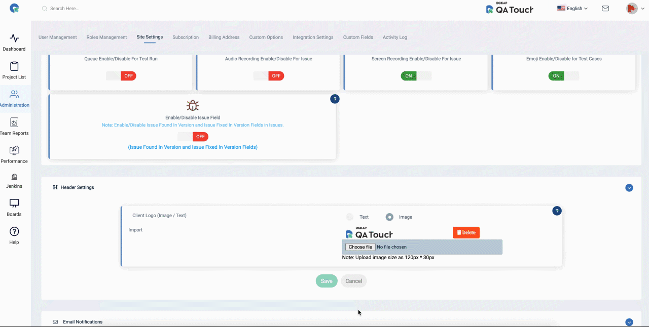
Task: Open the user profile avatar
Action: pos(632,9)
